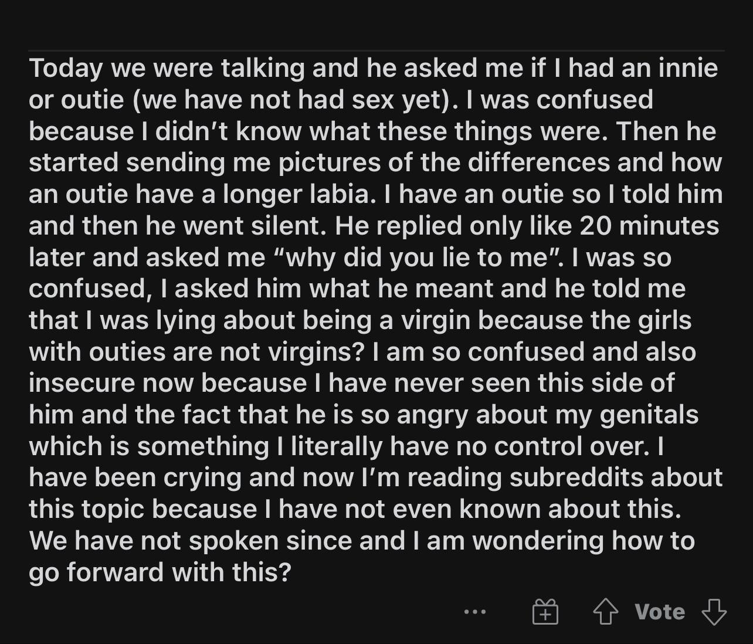Click the line starting "started sending me pictures"
Viewport: 753px width, 644px height.
point(375,162)
